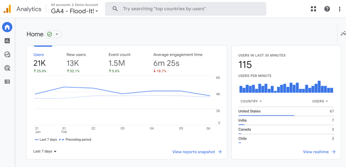This screenshot has height=167, width=346.
Task: Expand the GA4 - Flood-It! property selector
Action: click(x=75, y=11)
